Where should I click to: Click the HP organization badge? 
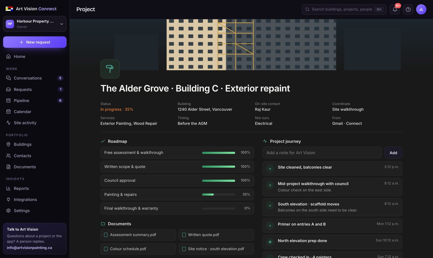(10, 24)
